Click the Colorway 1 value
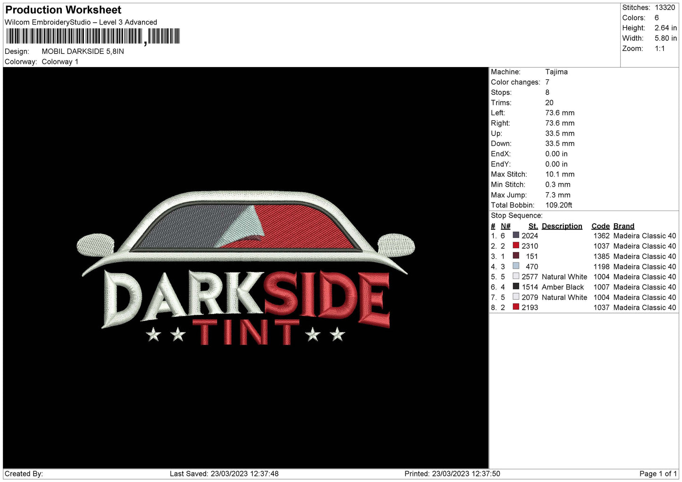 point(60,62)
